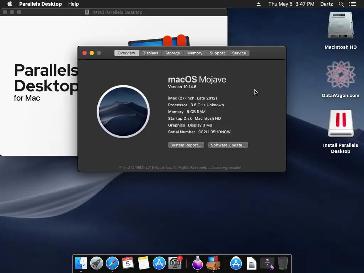Open the screenshot stack beside Trash

[267, 263]
